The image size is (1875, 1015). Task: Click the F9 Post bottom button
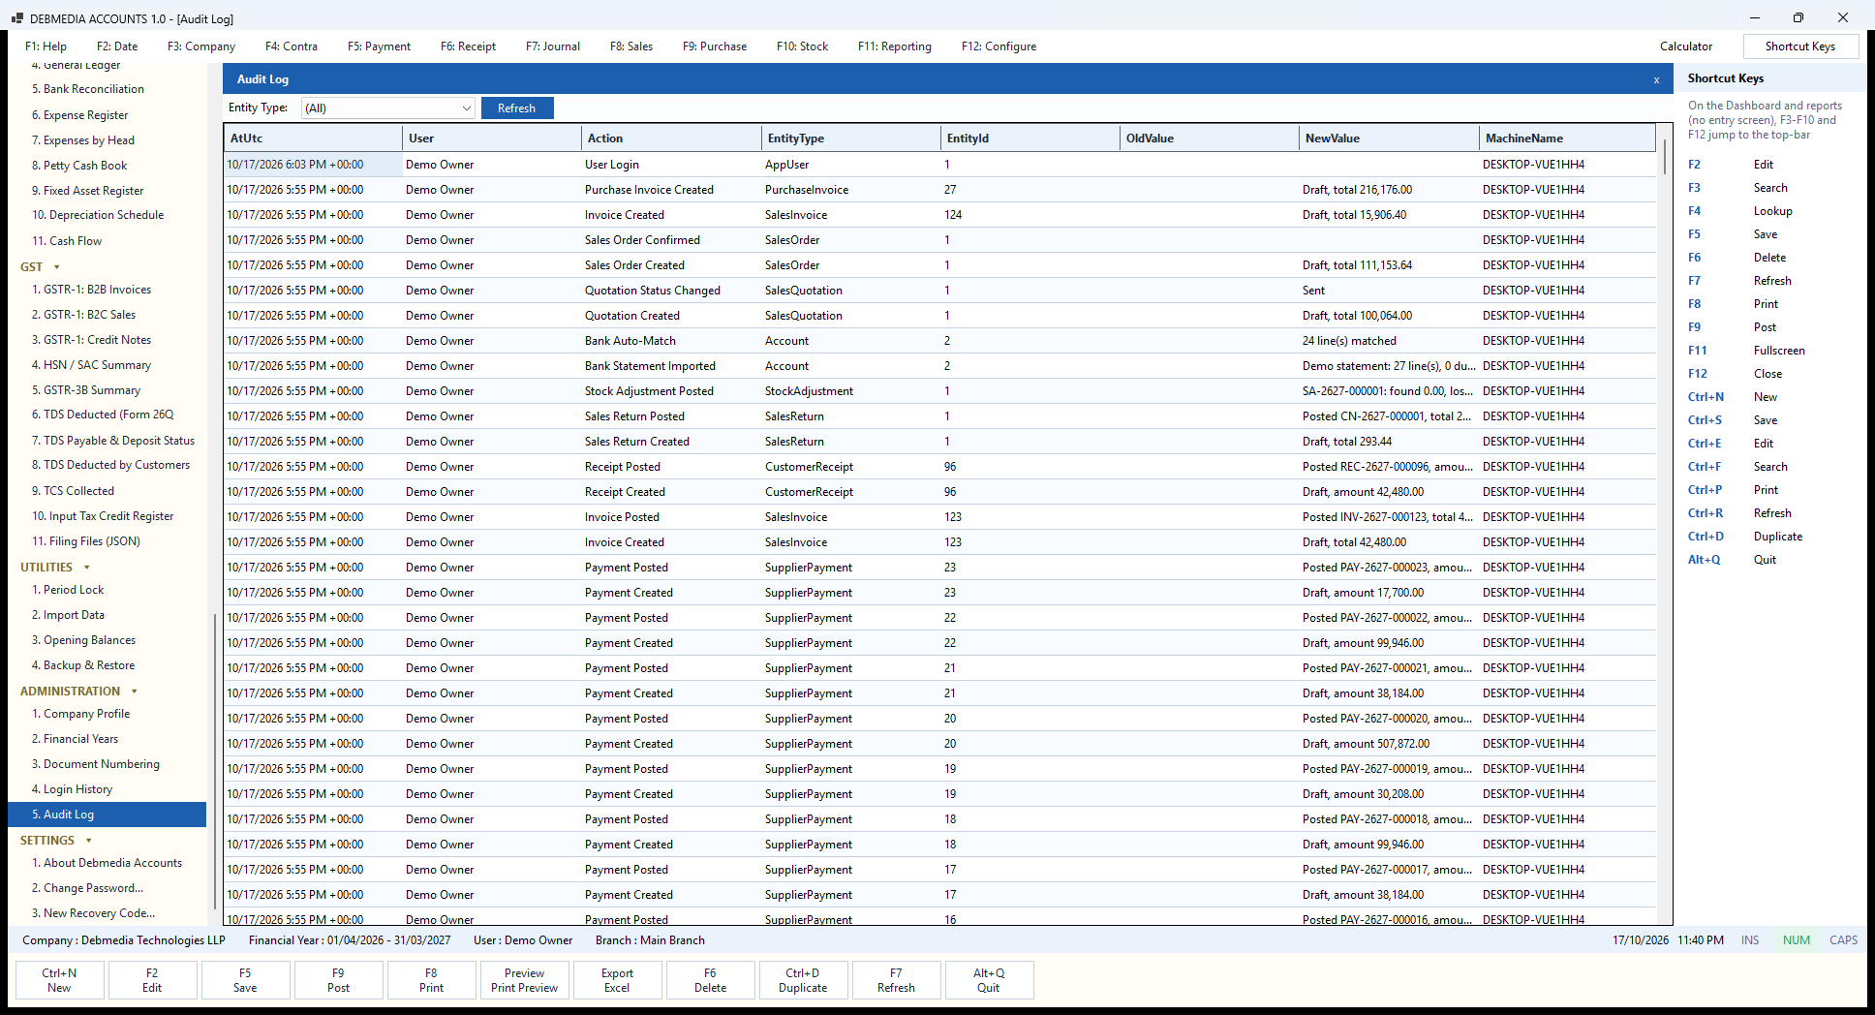(338, 980)
